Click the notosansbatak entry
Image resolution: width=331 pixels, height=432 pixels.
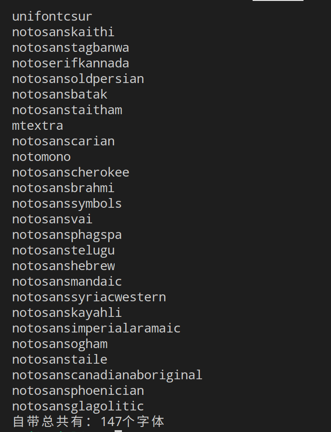(60, 94)
